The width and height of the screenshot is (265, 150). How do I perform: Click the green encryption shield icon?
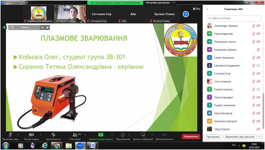(x=4, y=27)
